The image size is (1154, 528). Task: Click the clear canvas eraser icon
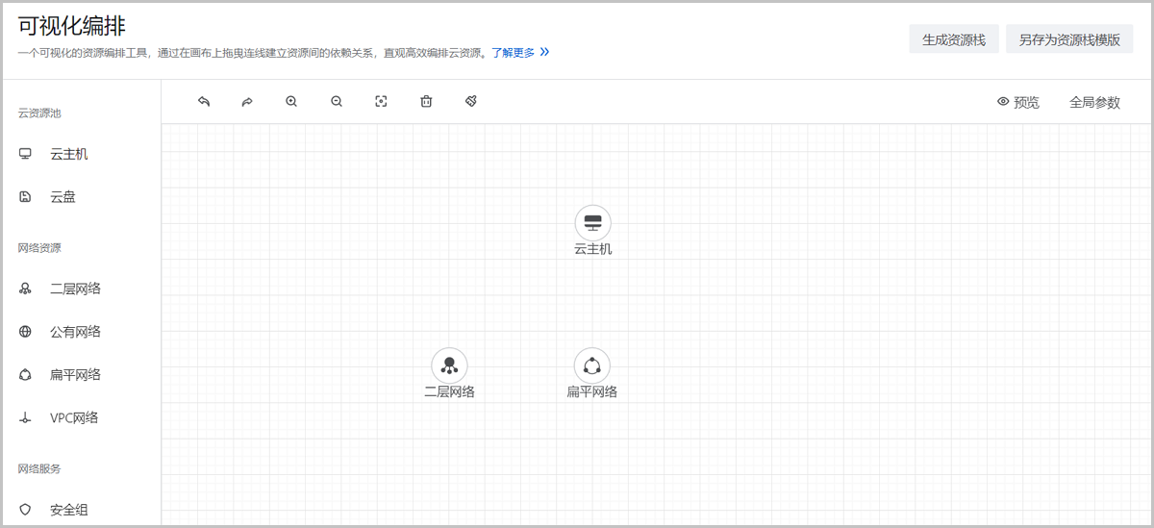pyautogui.click(x=471, y=102)
